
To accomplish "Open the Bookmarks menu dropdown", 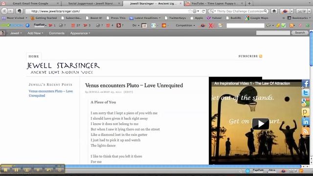I will pyautogui.click(x=299, y=18).
